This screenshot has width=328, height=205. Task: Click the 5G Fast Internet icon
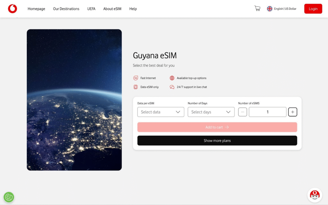coord(136,78)
